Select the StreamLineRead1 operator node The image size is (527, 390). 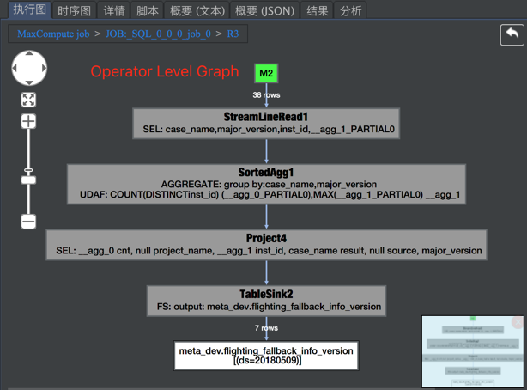point(266,123)
